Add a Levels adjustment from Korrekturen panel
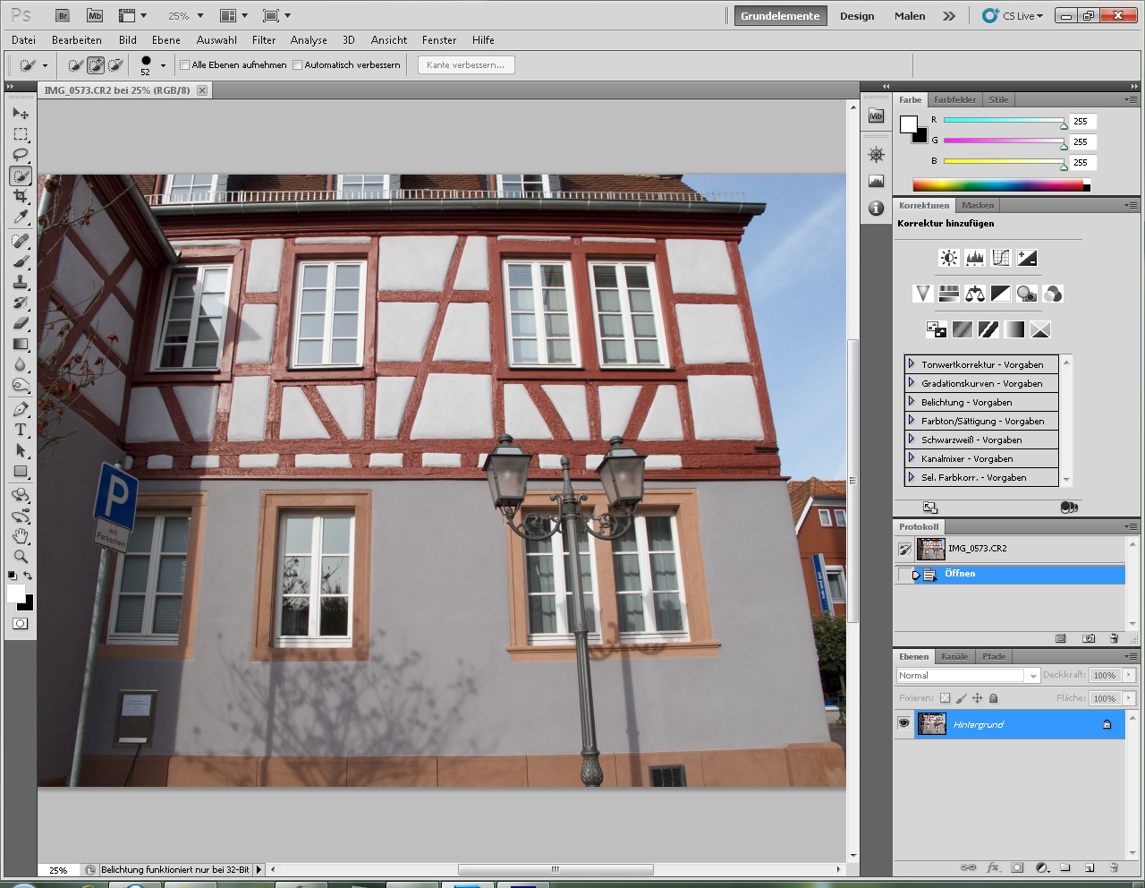Screen dimensions: 1145x888 pyautogui.click(x=975, y=258)
